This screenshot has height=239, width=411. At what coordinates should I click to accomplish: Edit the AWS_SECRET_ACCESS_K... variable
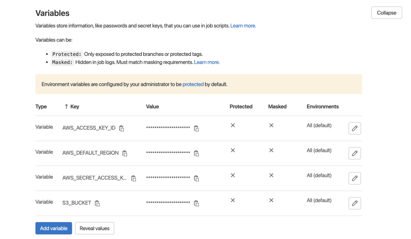click(x=354, y=178)
